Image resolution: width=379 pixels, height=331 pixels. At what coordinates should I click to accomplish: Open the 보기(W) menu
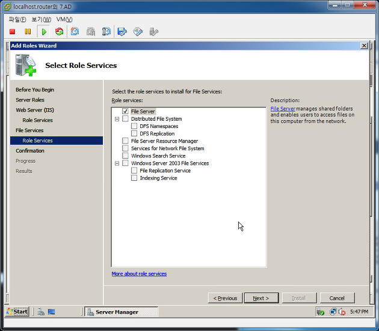click(42, 19)
